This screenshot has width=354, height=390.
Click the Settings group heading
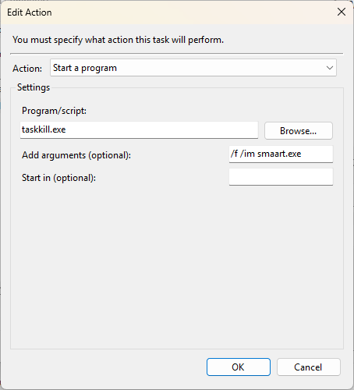tap(34, 87)
